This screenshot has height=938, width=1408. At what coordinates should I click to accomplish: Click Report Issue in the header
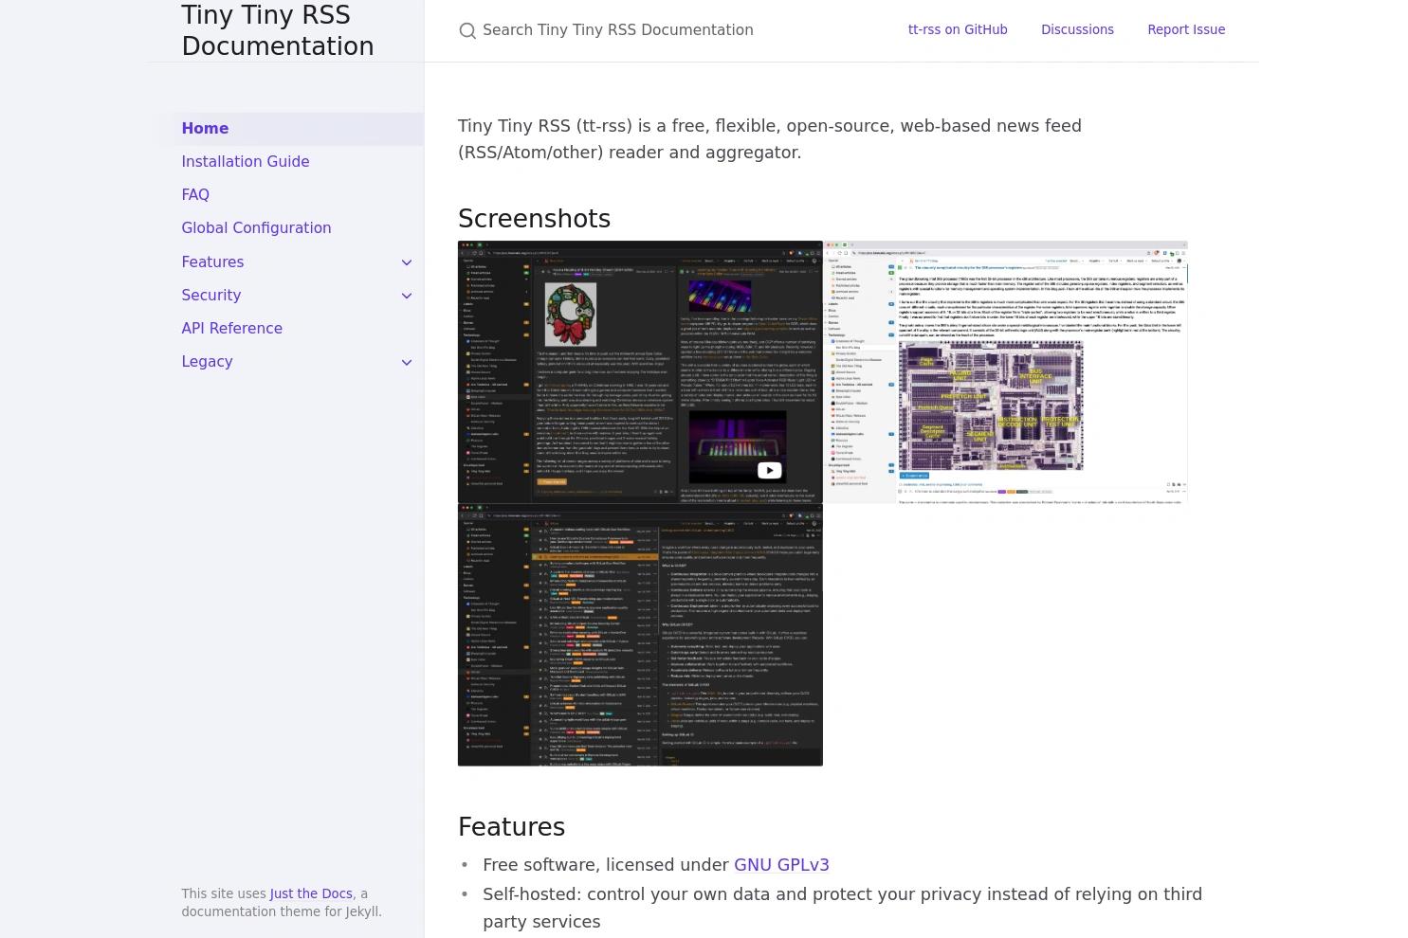[1186, 29]
